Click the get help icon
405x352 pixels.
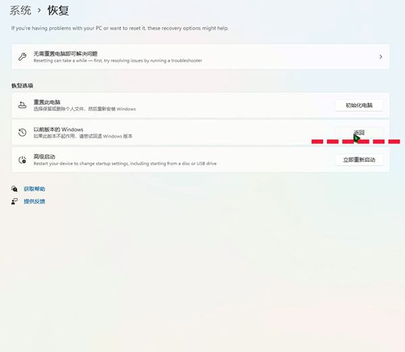tap(14, 189)
